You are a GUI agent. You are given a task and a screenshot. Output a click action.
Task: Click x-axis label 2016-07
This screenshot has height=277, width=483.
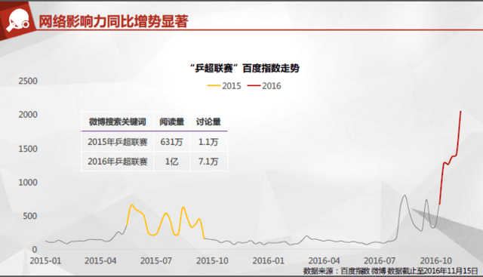pyautogui.click(x=380, y=260)
